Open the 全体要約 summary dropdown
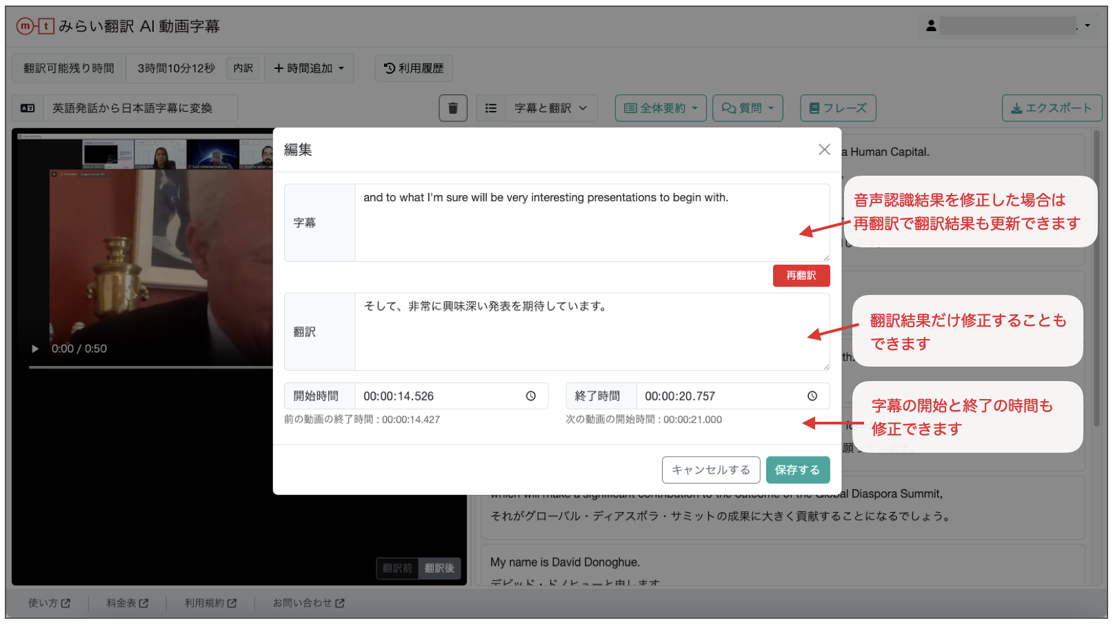This screenshot has width=1113, height=625. [x=661, y=108]
